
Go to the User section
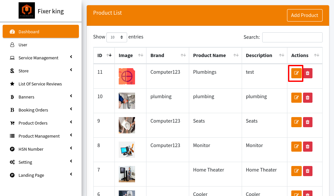[x=41, y=45]
